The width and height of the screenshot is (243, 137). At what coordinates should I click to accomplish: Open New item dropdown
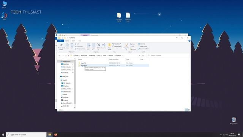(x=117, y=44)
